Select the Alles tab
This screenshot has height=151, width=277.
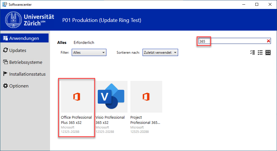coord(62,42)
